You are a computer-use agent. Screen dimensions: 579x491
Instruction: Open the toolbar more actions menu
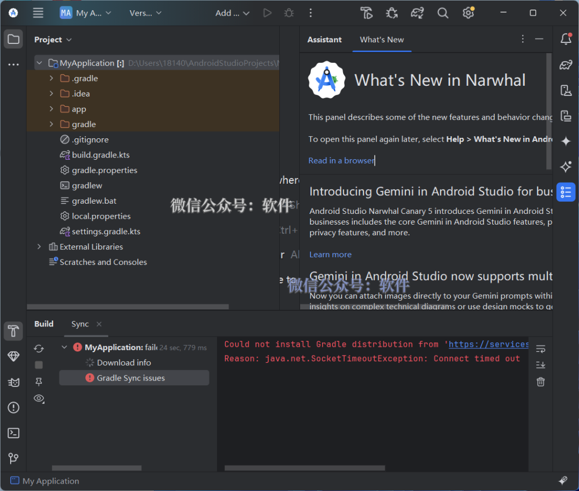click(x=310, y=13)
